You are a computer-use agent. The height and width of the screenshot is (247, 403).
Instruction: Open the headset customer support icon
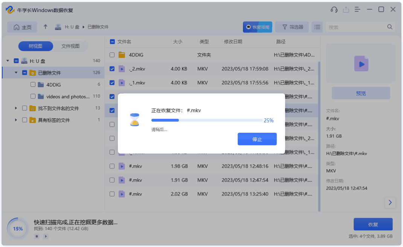pyautogui.click(x=334, y=9)
